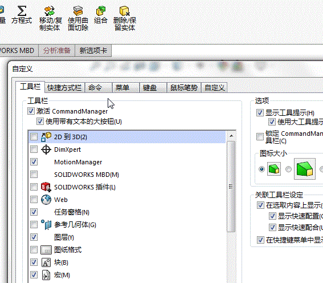Viewport: 323px width, 283px height.
Task: Uncheck the 块(B) checkbox
Action: (34, 262)
